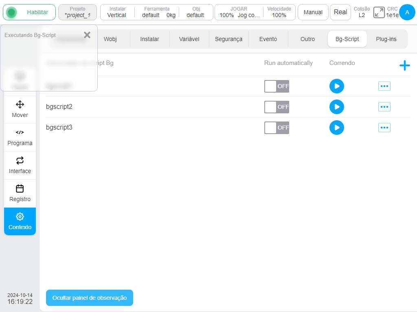Run bgscript3 with the play button
417x312 pixels.
337,128
